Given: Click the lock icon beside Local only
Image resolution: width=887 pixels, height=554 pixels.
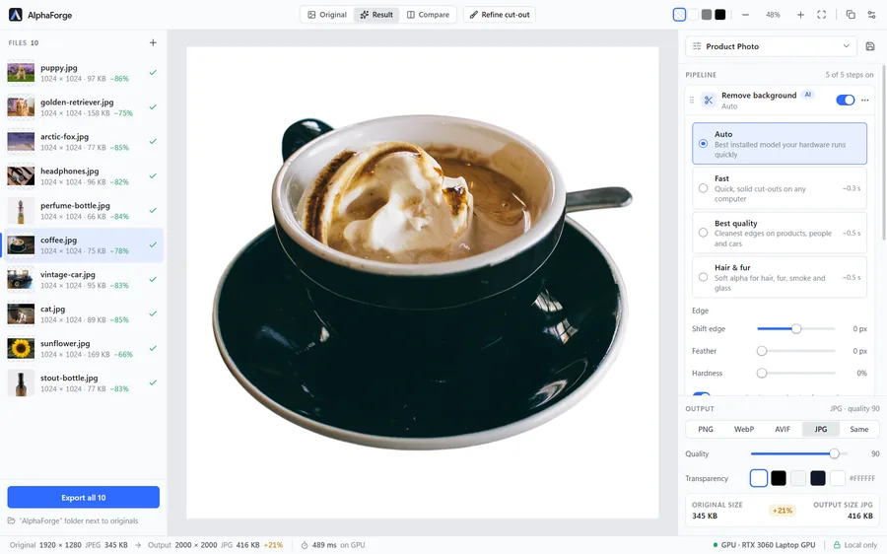Looking at the screenshot, I should pos(837,545).
